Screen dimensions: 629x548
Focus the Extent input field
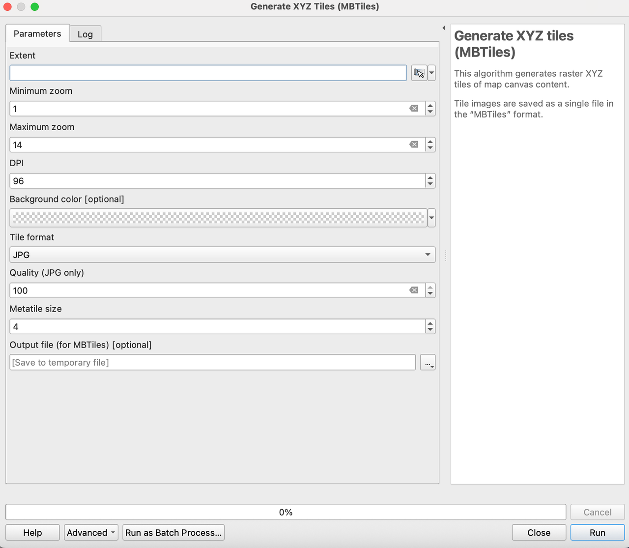point(208,73)
